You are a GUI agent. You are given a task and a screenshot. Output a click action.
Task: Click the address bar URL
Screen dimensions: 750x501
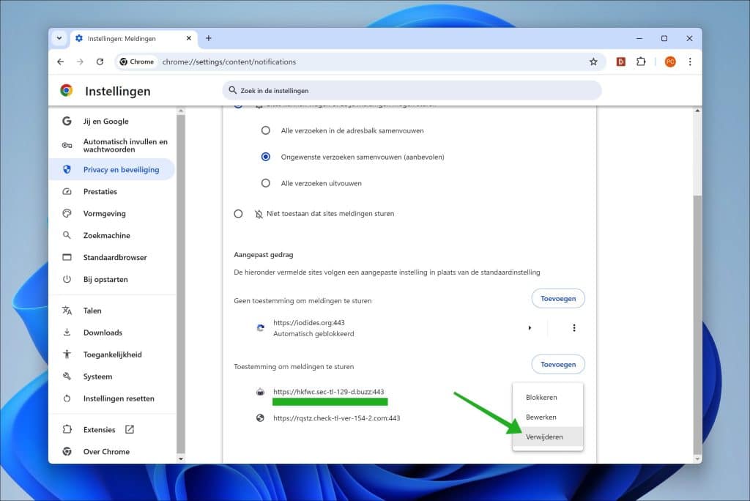(x=229, y=62)
